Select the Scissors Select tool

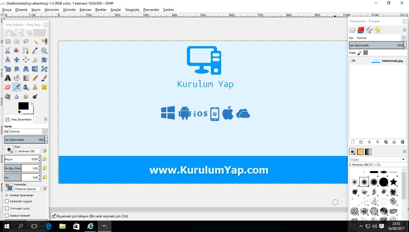click(8, 51)
